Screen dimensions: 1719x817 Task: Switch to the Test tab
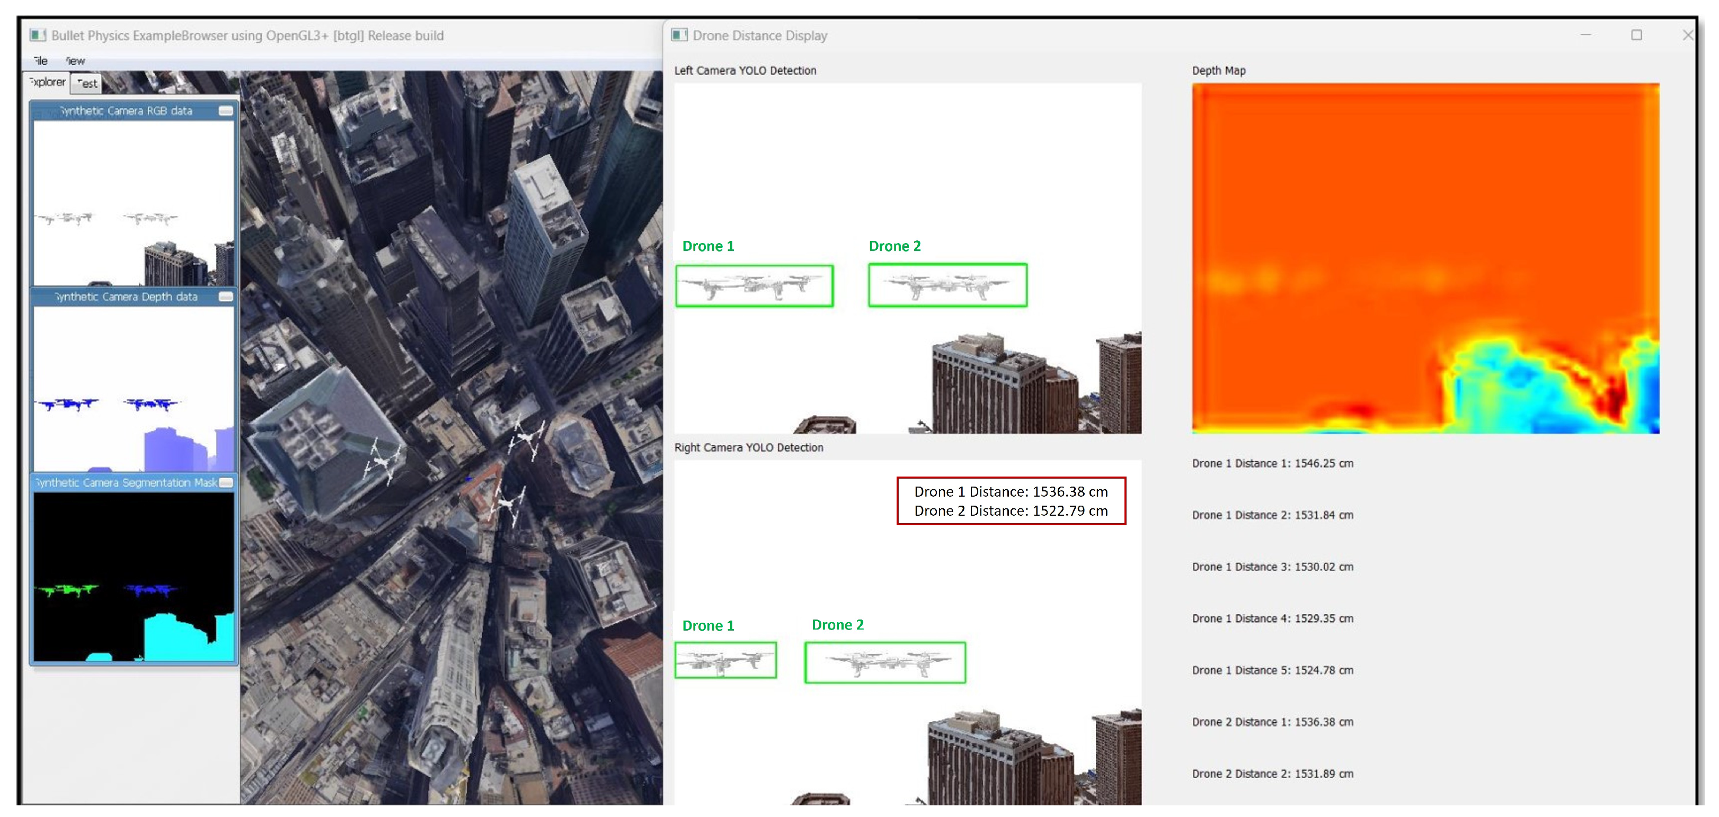point(87,83)
